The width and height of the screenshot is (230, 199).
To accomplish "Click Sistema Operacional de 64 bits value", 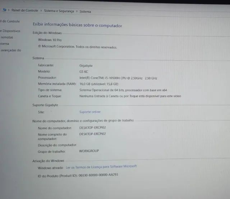I will (123, 90).
